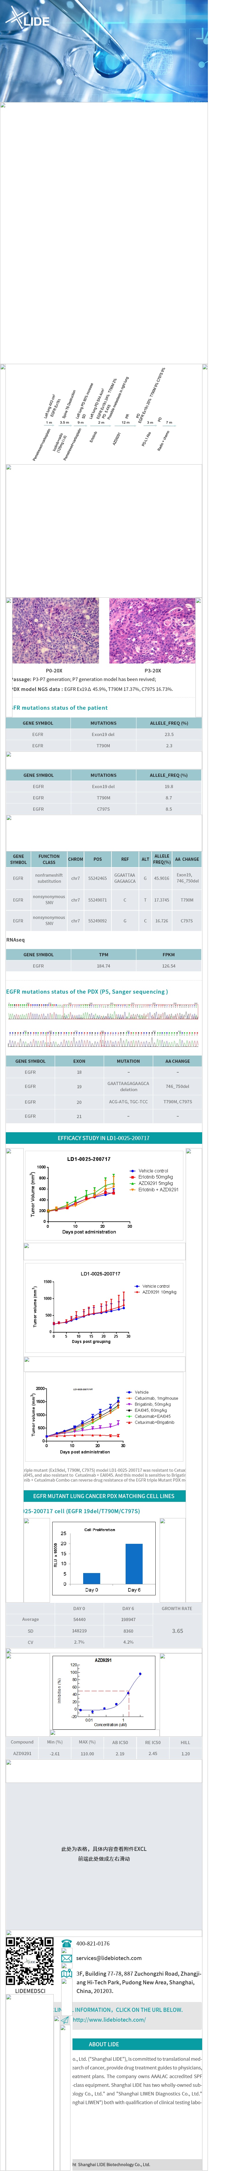Screen dimensions: 231x2171
Task: Select the TPM value 184.74
Action: tap(103, 966)
